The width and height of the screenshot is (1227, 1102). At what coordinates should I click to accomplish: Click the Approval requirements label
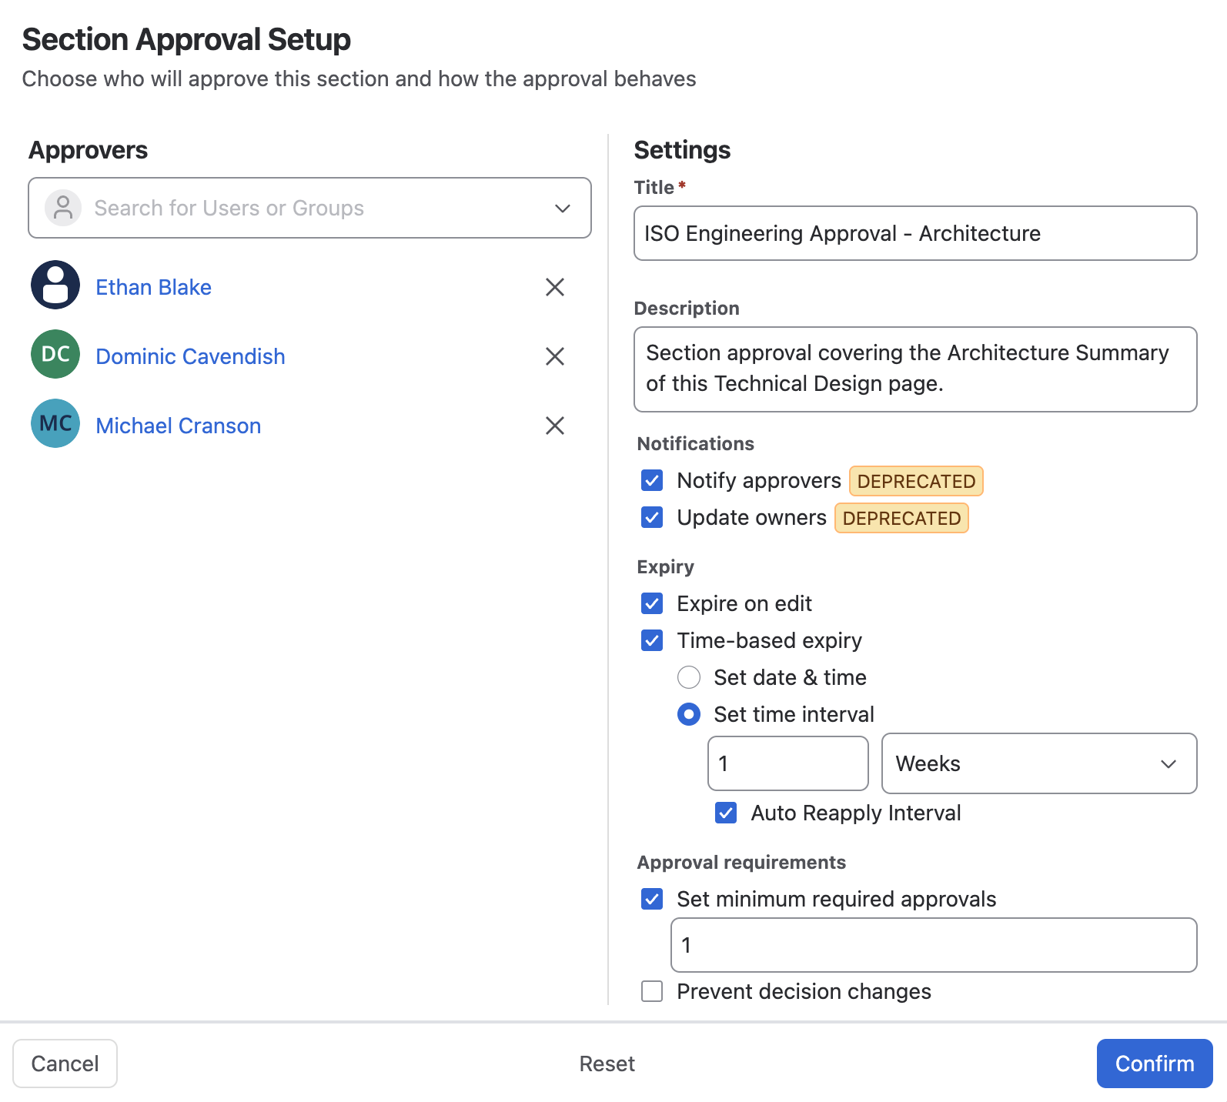pyautogui.click(x=741, y=862)
